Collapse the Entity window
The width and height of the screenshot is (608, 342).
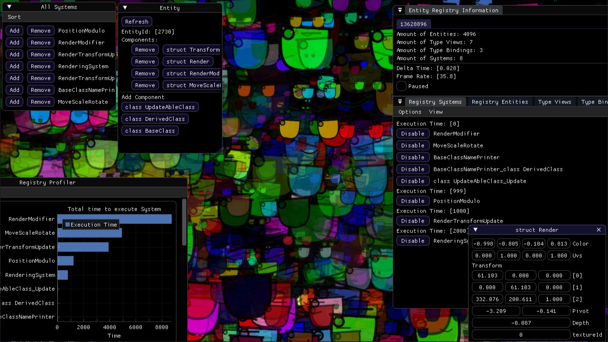(x=125, y=8)
